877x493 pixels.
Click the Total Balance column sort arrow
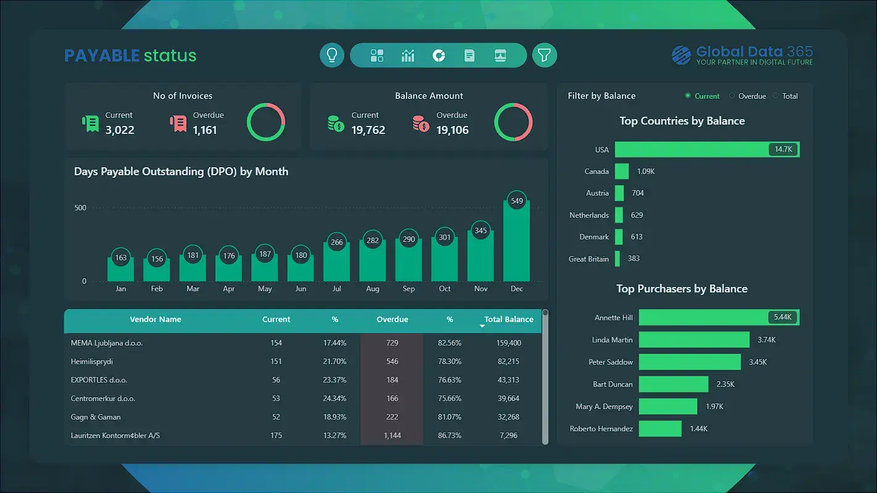[483, 326]
